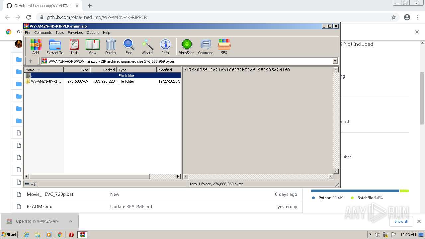The image size is (425, 239).
Task: Click the 'Update README.md' commit message
Action: point(131,206)
